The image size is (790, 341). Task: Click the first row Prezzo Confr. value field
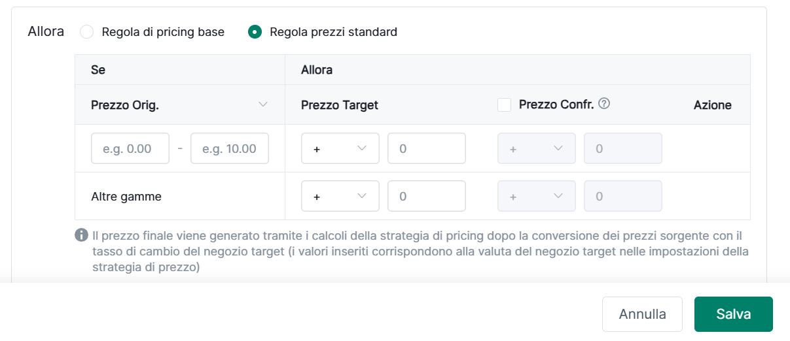click(622, 148)
